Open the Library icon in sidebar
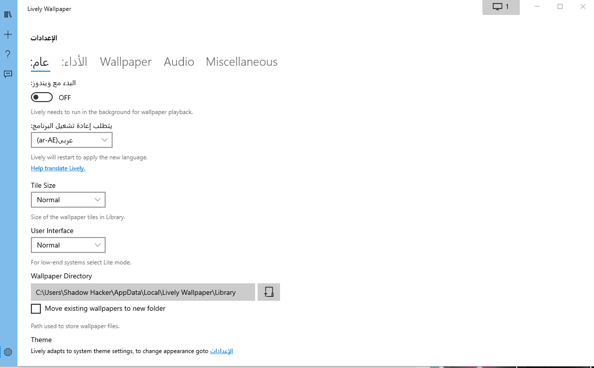Viewport: 594px width, 368px height. pyautogui.click(x=8, y=14)
